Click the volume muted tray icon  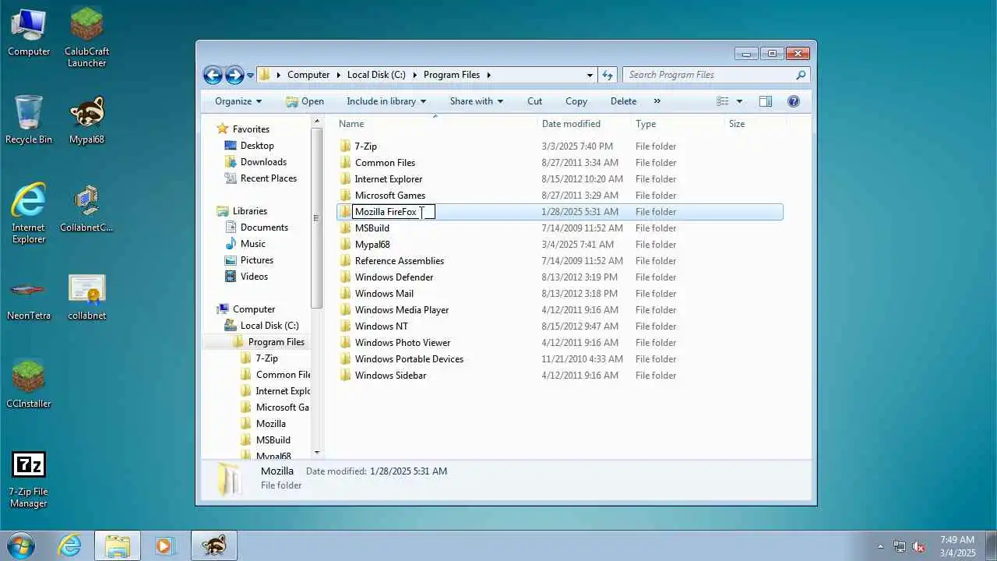(x=918, y=546)
